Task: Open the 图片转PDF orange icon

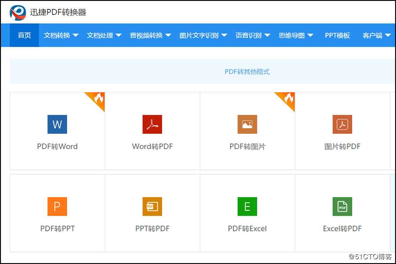Action: pos(342,124)
